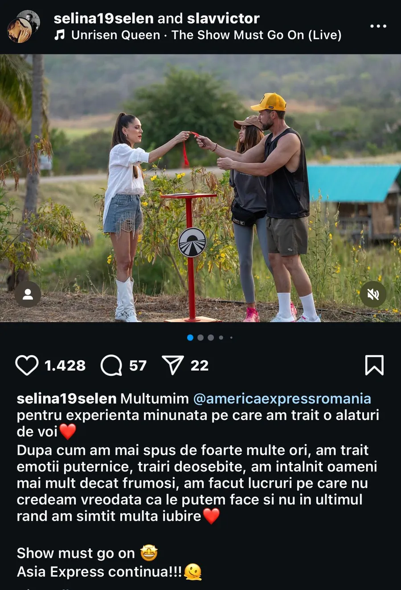The height and width of the screenshot is (590, 401).
Task: Open the overlapping profile avatars
Action: (x=24, y=26)
